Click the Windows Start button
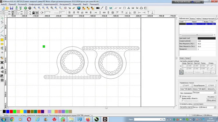This screenshot has height=122, width=218. 3,119
